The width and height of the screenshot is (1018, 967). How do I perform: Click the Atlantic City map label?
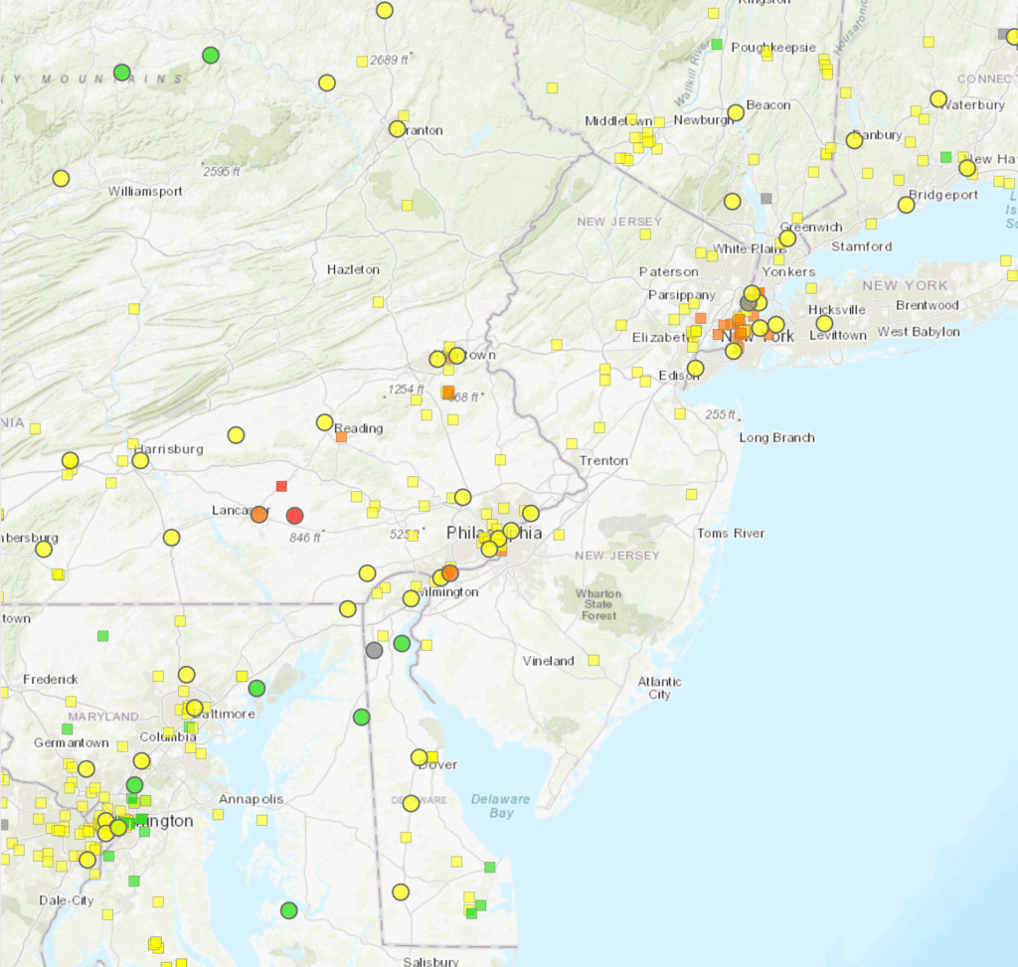[x=660, y=688]
